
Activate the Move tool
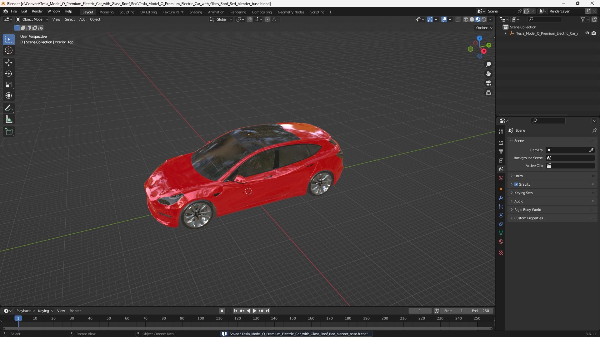(x=9, y=63)
